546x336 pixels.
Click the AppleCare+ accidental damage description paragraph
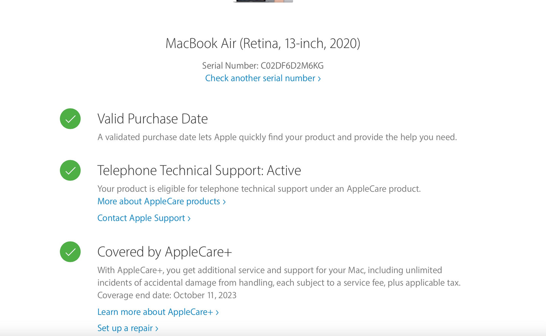[278, 277]
